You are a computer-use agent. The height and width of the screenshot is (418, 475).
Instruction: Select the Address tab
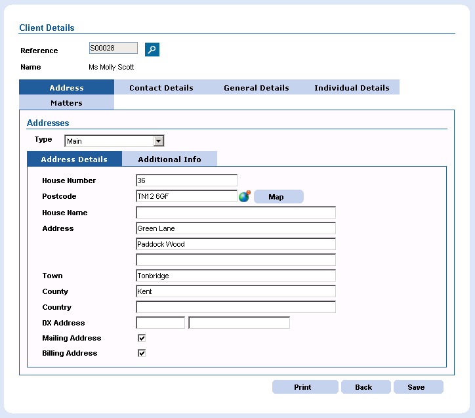67,87
